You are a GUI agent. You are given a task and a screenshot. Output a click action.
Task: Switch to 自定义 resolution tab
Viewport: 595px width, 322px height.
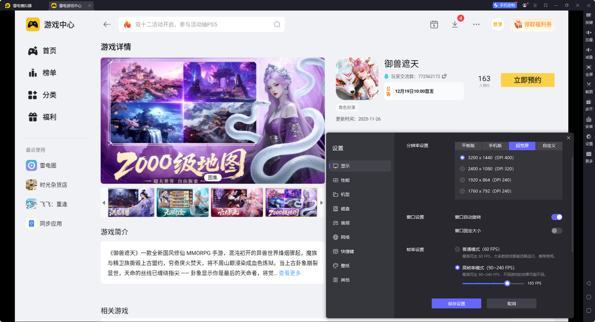[549, 146]
